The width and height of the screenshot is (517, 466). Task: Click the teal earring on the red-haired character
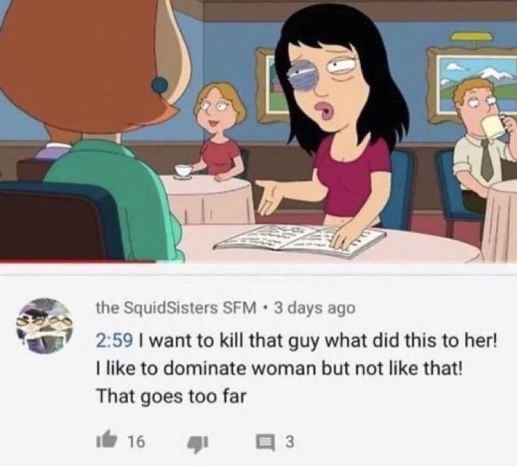160,85
